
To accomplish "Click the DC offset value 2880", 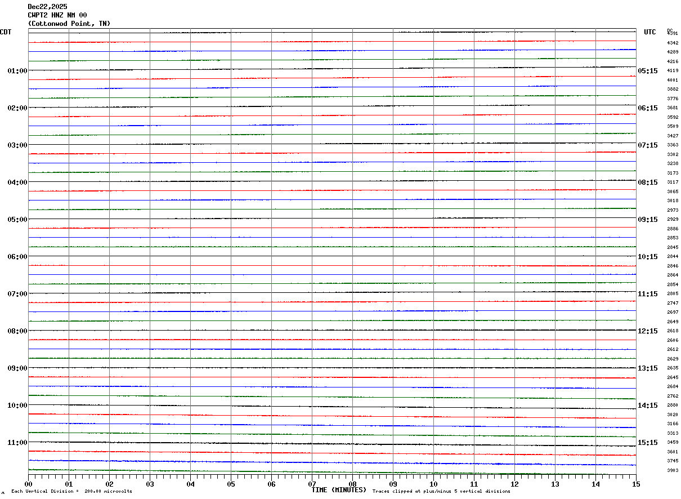I will tap(673, 405).
